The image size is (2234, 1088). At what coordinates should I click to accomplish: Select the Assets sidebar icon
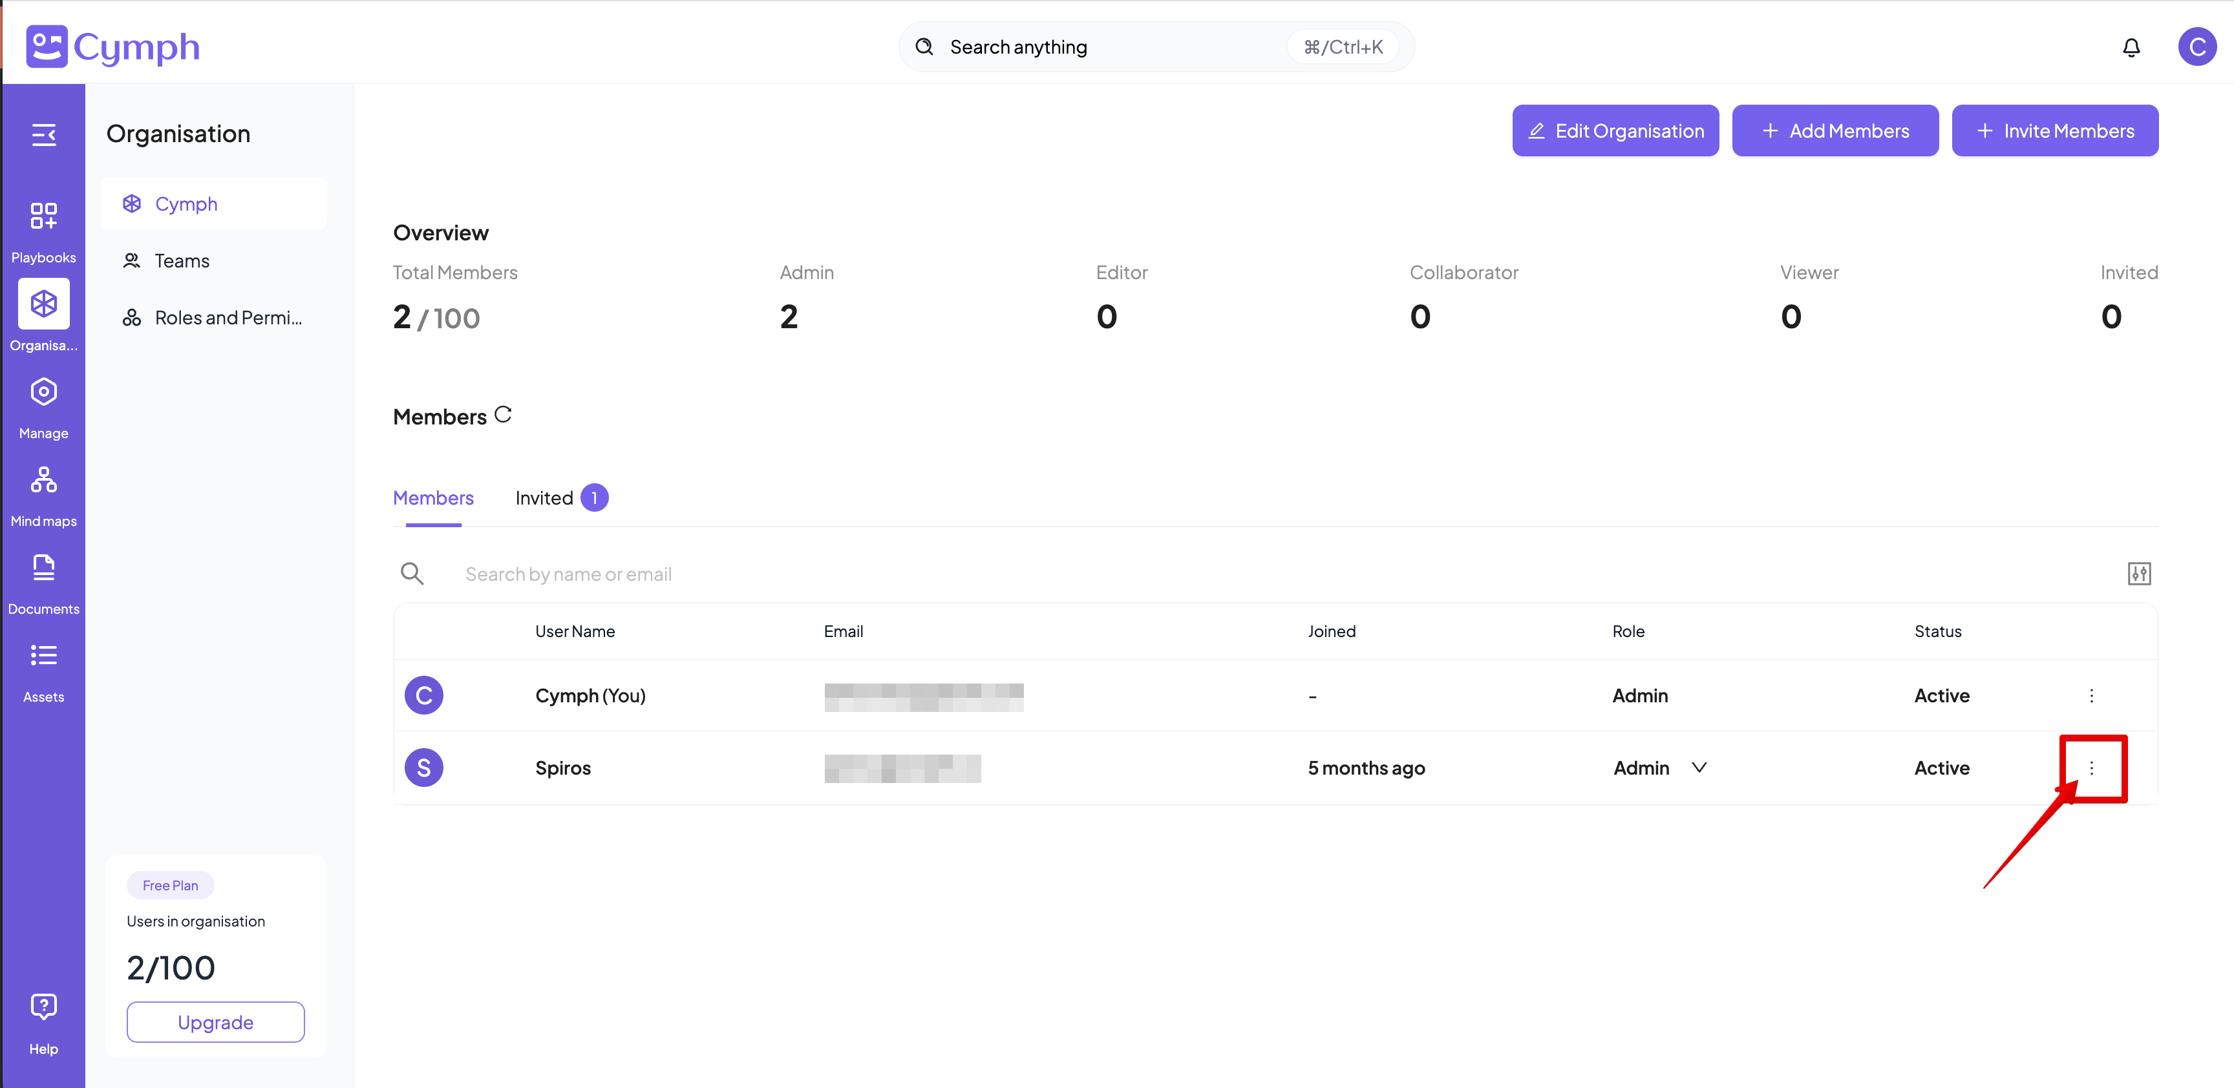point(43,667)
